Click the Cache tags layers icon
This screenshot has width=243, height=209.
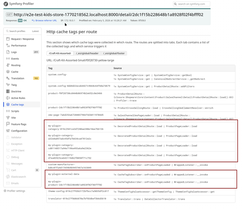tap(8, 104)
